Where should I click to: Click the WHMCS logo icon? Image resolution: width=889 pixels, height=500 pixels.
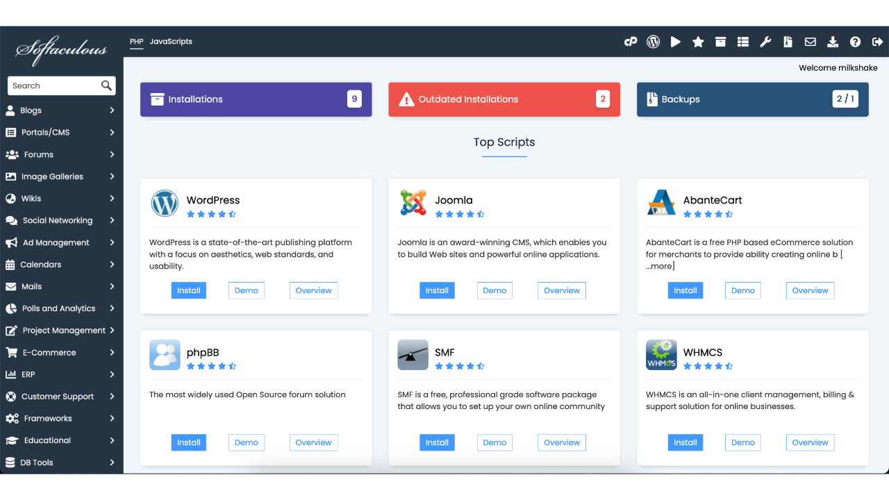(661, 355)
